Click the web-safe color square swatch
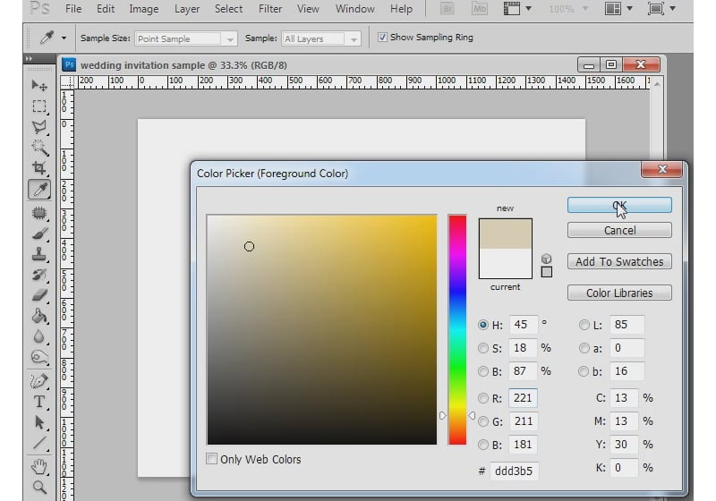This screenshot has height=501, width=716. click(x=546, y=272)
